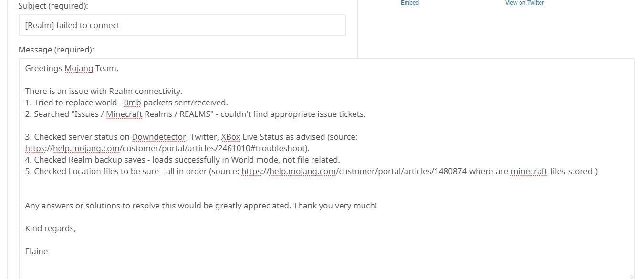Click the underlined word 'Minecraft' in line 2
635x279 pixels.
click(124, 114)
